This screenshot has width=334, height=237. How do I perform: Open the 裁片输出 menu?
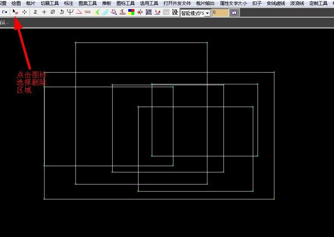(205, 3)
